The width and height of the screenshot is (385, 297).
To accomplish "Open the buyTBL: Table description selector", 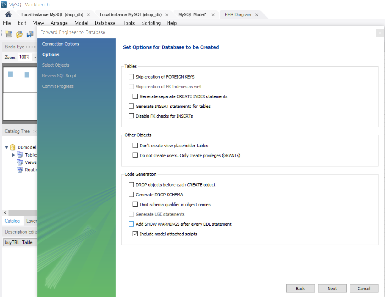I will point(20,242).
